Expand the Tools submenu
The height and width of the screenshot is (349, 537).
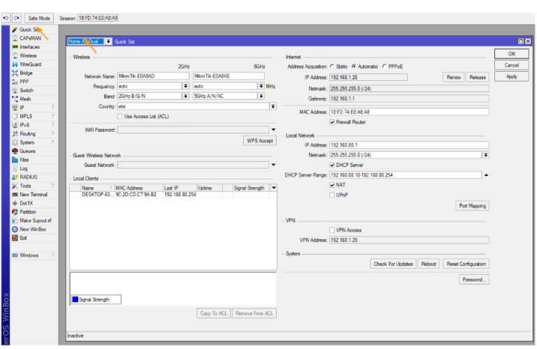(x=53, y=186)
